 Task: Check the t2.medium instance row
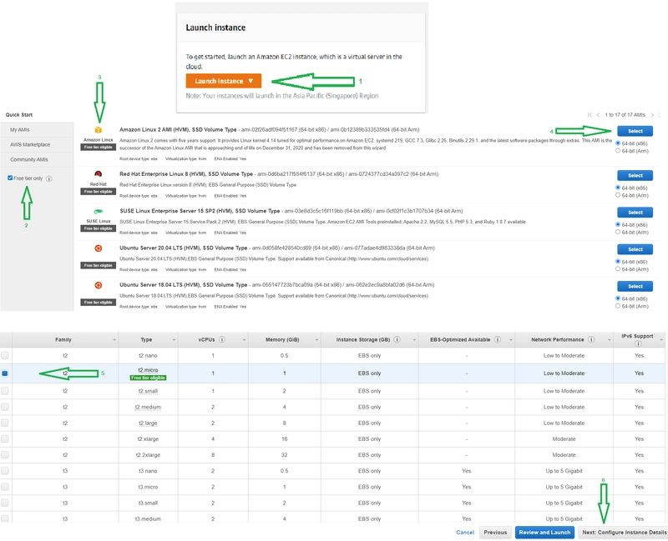(x=5, y=407)
